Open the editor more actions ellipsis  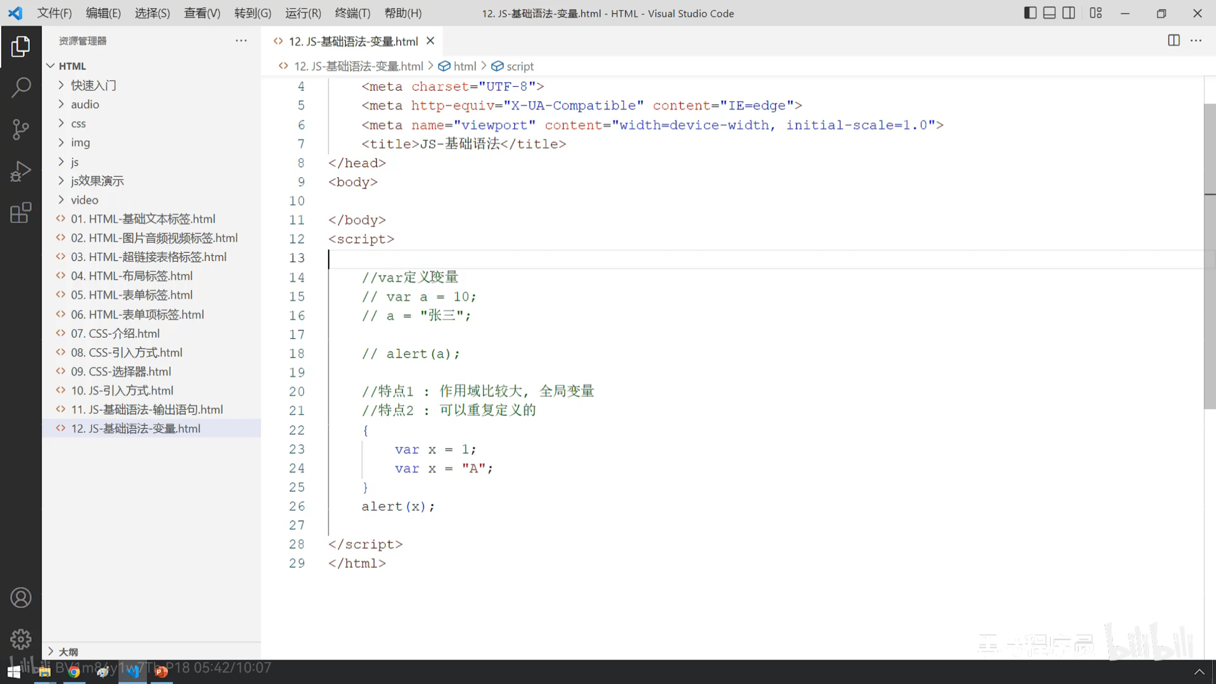pyautogui.click(x=1196, y=41)
